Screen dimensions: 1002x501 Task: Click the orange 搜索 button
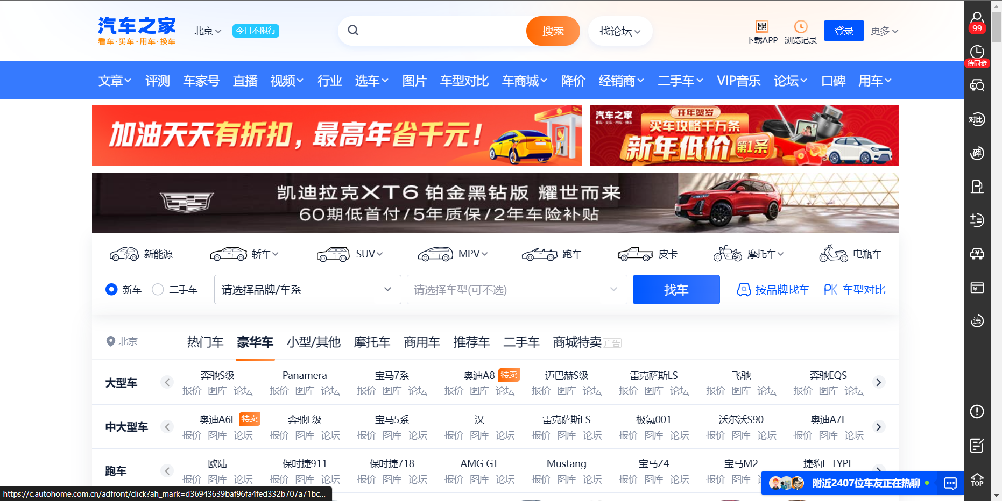point(553,31)
